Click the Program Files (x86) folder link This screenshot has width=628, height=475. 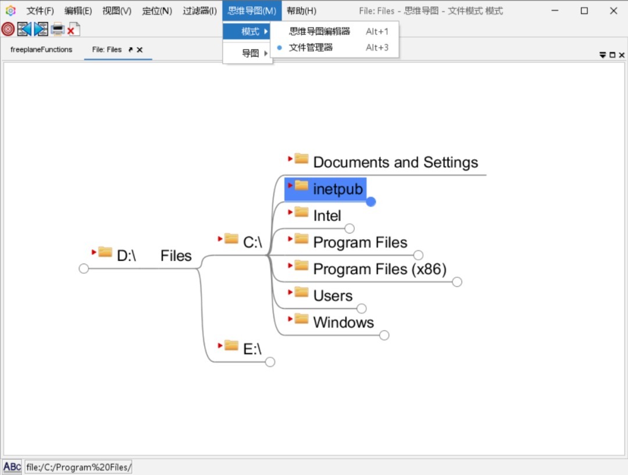(379, 269)
